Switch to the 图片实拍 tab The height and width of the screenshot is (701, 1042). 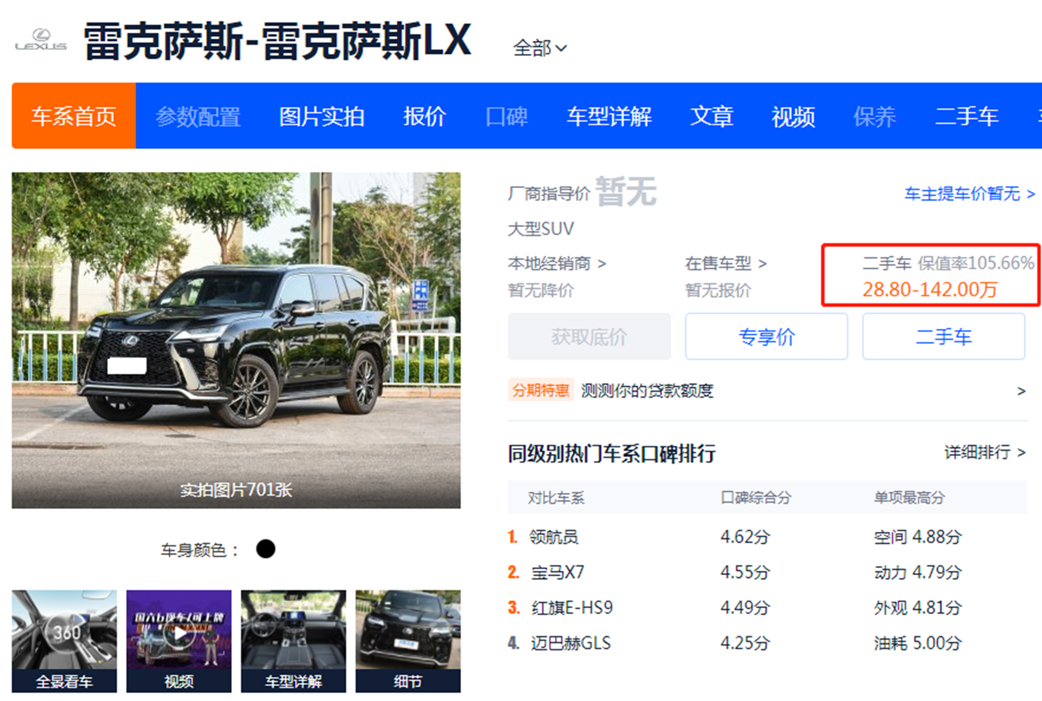[x=322, y=117]
